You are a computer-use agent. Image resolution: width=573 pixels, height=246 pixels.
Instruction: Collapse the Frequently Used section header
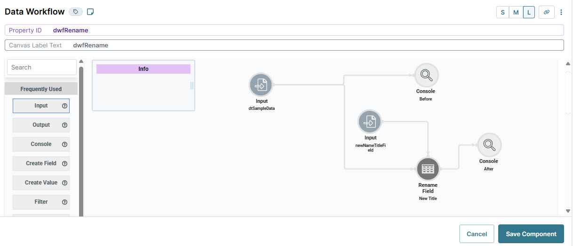(x=41, y=89)
